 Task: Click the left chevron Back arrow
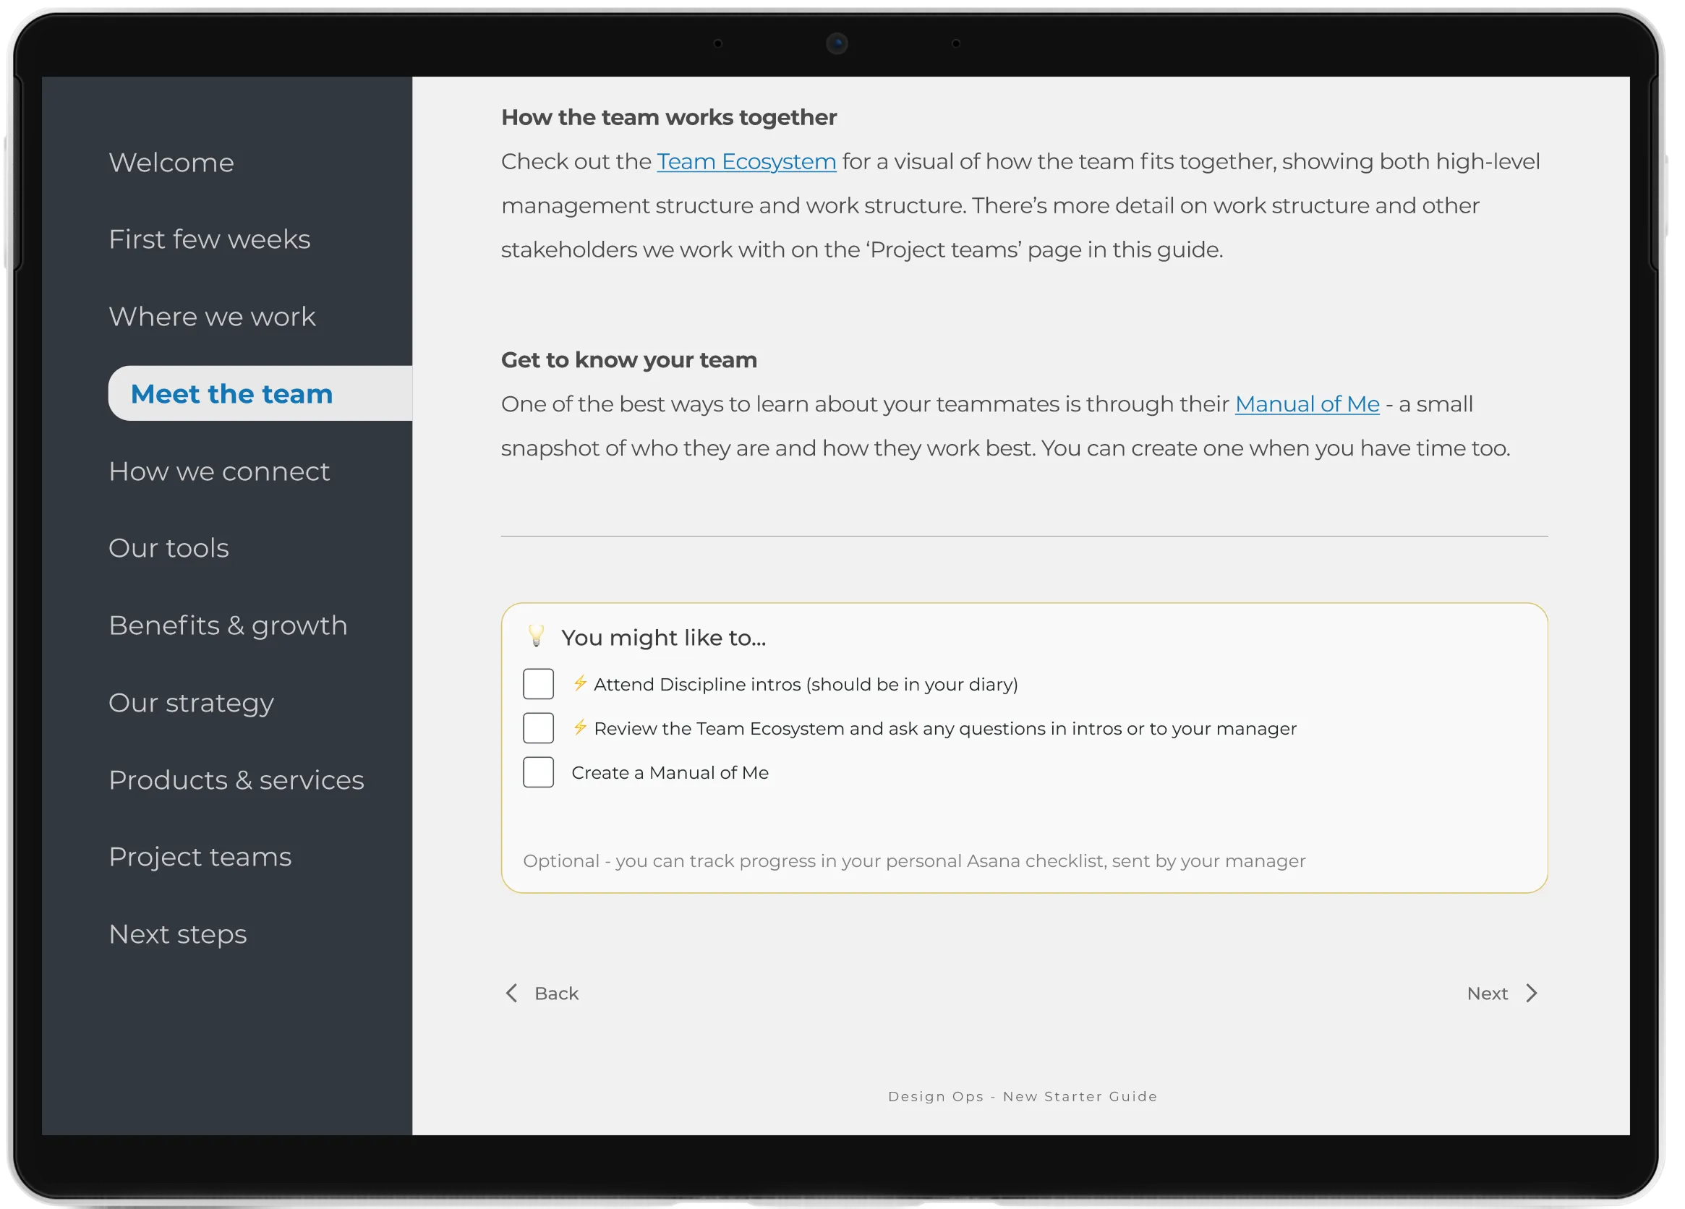point(511,993)
